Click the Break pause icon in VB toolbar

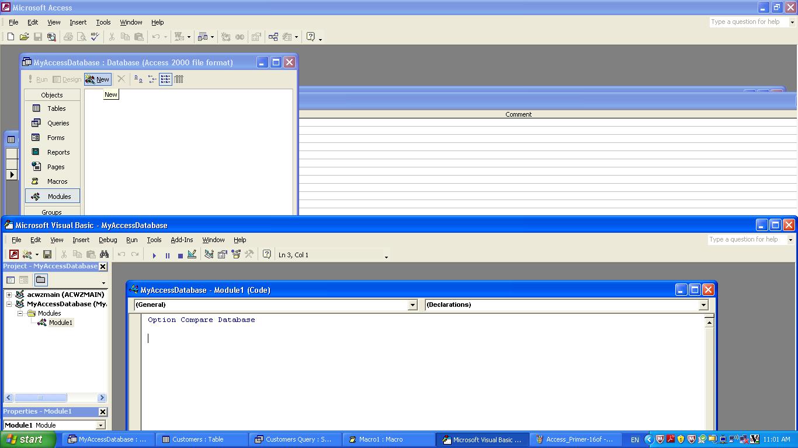click(167, 256)
